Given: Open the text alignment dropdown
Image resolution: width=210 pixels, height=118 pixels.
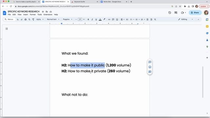Looking at the screenshot, I should (x=122, y=20).
